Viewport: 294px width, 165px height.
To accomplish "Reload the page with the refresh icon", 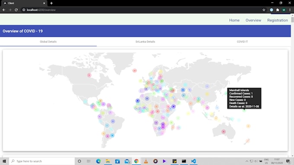I will [x=16, y=10].
